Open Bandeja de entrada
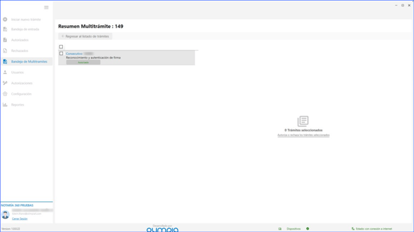Viewport: 414px width, 232px height. (x=25, y=29)
